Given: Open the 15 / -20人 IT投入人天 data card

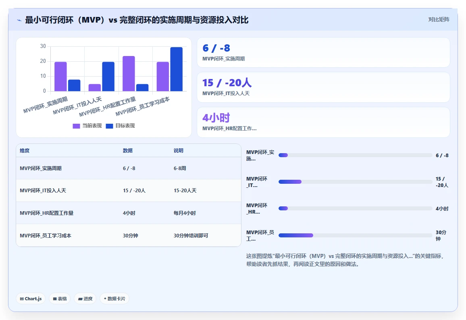Looking at the screenshot, I should coord(323,87).
